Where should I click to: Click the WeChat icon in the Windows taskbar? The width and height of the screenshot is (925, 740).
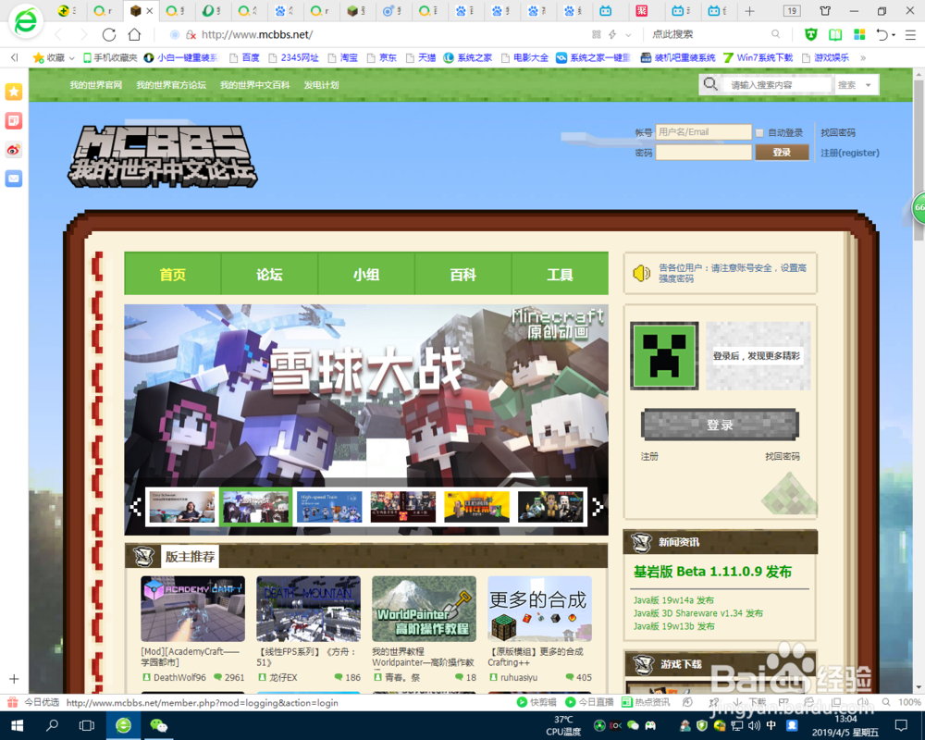tap(632, 725)
